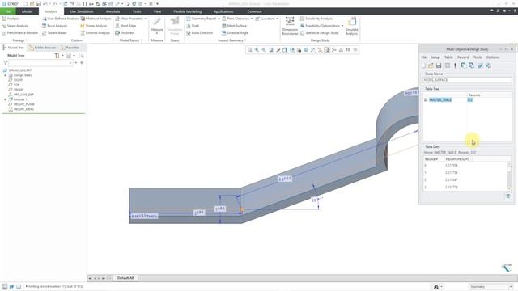Open Feasibility/Optimization dropdown
Viewport: 518px width, 291px height.
(x=342, y=26)
